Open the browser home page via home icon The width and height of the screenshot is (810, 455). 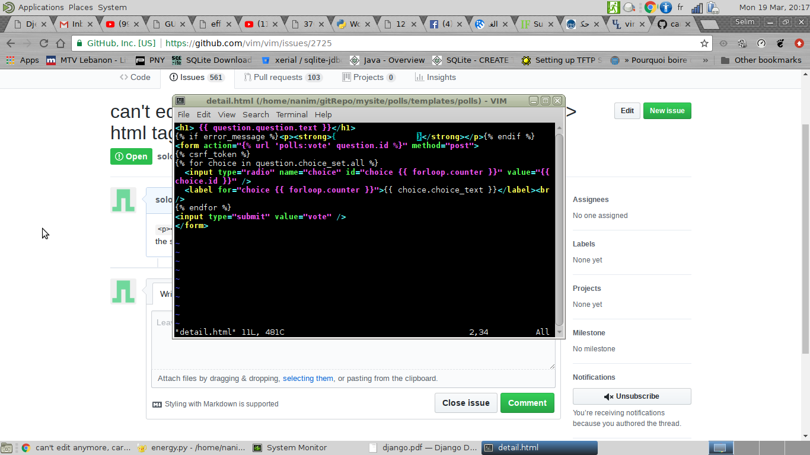pos(59,43)
